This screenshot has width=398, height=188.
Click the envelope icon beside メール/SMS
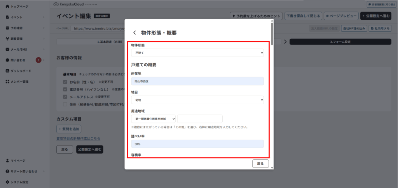7,49
